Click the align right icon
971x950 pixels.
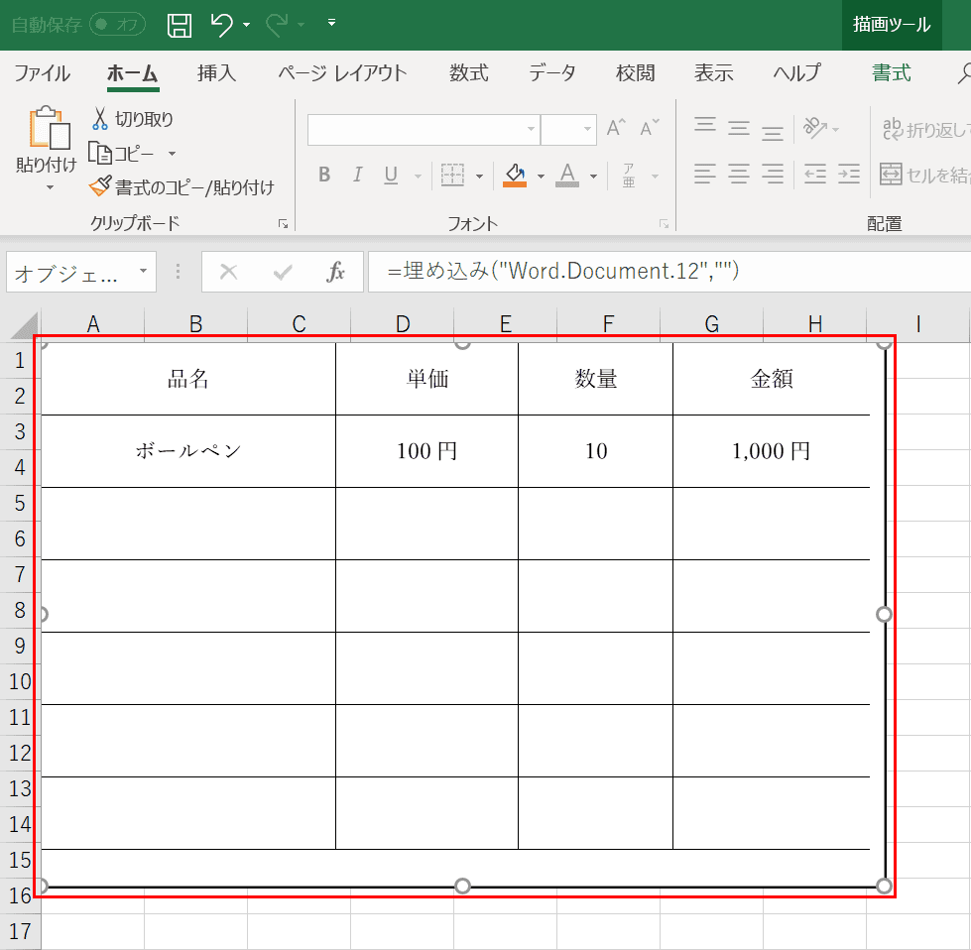[773, 175]
